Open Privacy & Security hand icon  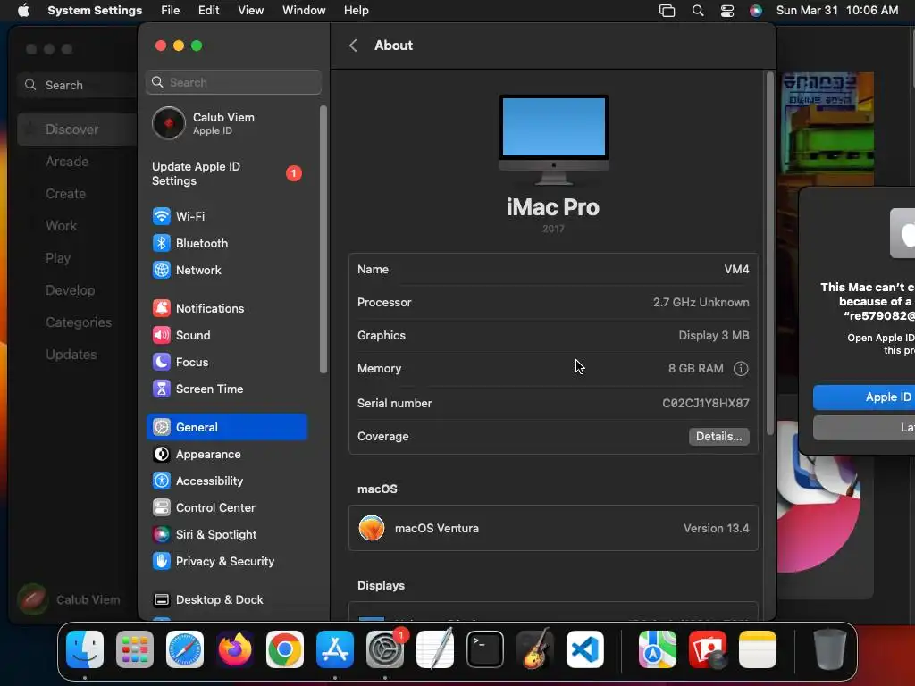click(x=162, y=561)
